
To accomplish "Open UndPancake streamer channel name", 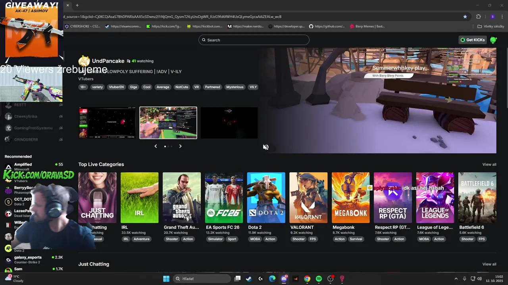I will (108, 61).
